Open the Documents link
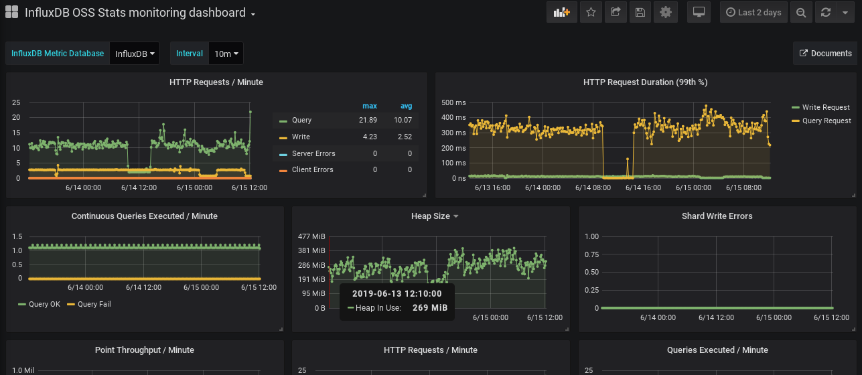The image size is (862, 375). 825,54
